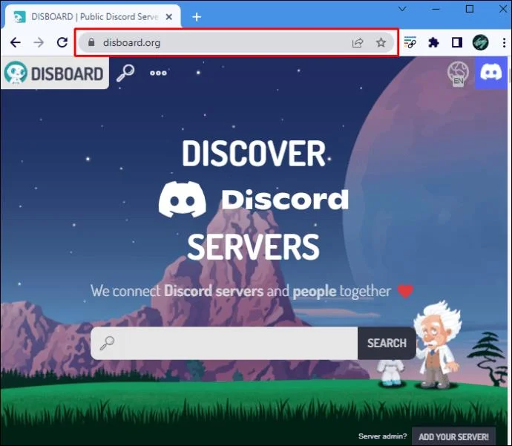Open a new browser tab
This screenshot has height=446, width=512.
(x=197, y=16)
